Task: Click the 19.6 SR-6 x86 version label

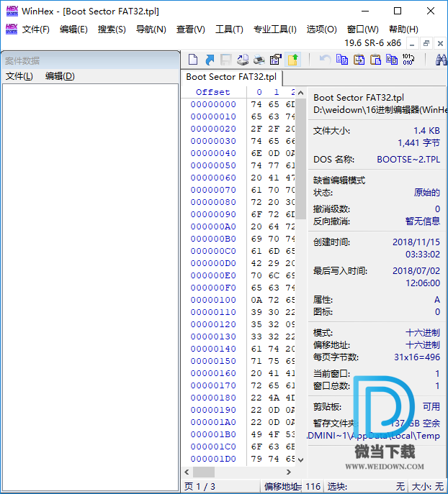Action: point(372,43)
